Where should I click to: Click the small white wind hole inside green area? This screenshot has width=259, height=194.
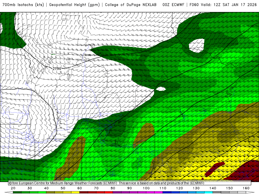[x=161, y=89]
